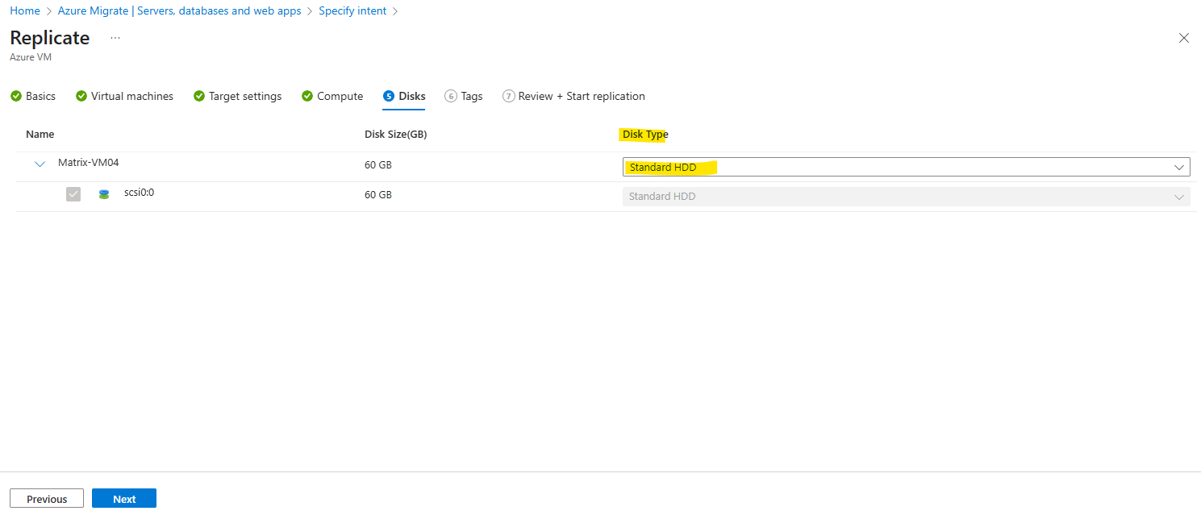Click the Replicate page title
This screenshot has height=515, width=1201.
(50, 38)
